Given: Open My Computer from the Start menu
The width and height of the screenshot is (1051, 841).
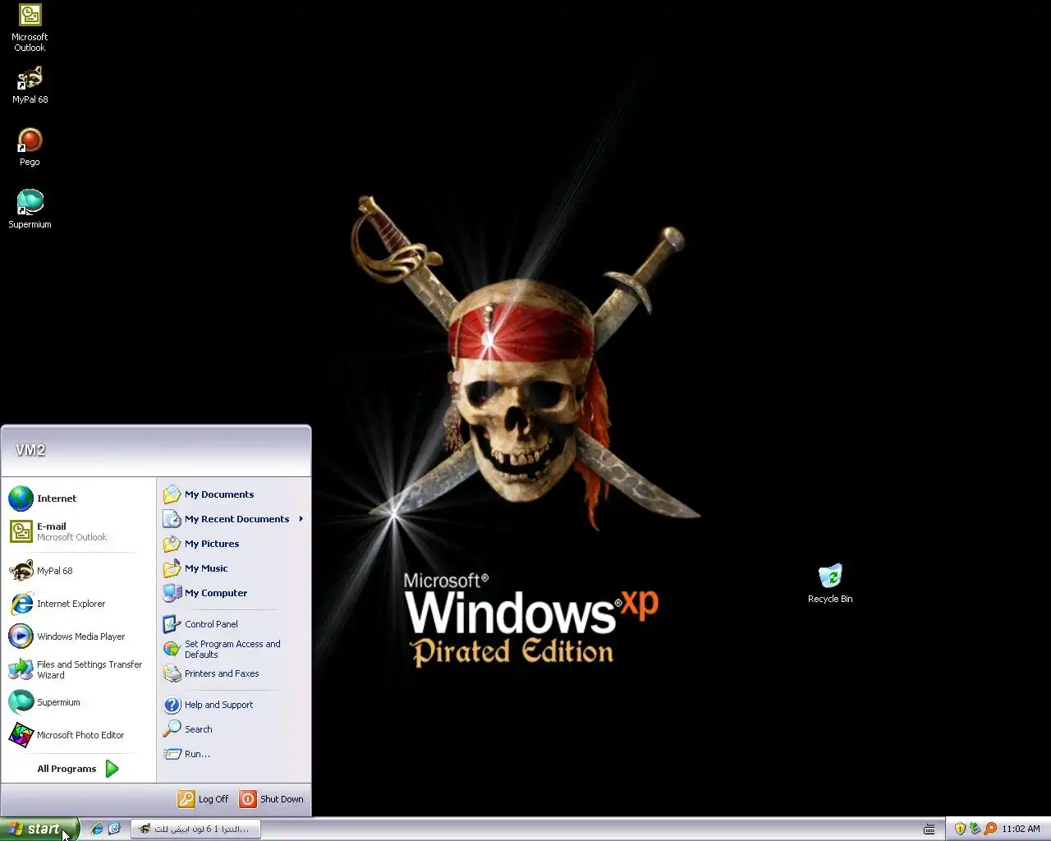Looking at the screenshot, I should pyautogui.click(x=233, y=593).
